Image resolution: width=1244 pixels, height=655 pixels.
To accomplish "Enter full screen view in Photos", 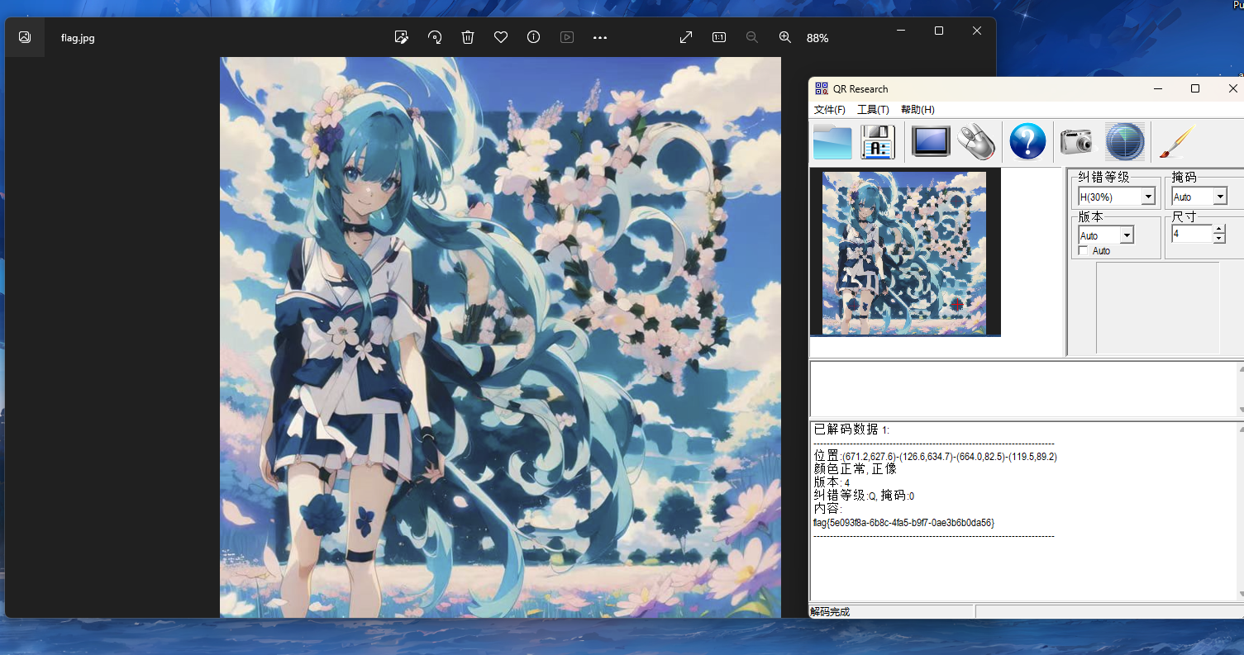I will point(686,37).
